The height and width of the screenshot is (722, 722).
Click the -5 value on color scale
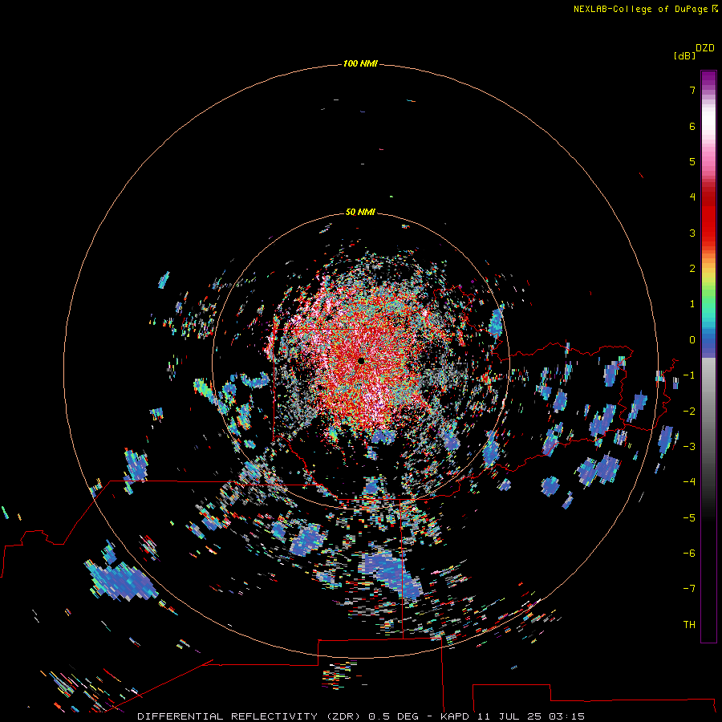pos(689,518)
